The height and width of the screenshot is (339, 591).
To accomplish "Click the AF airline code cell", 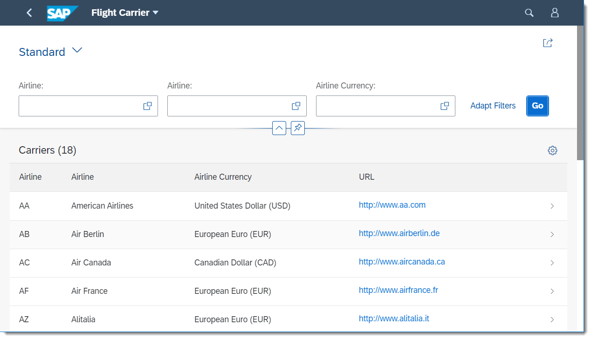I will [x=24, y=291].
